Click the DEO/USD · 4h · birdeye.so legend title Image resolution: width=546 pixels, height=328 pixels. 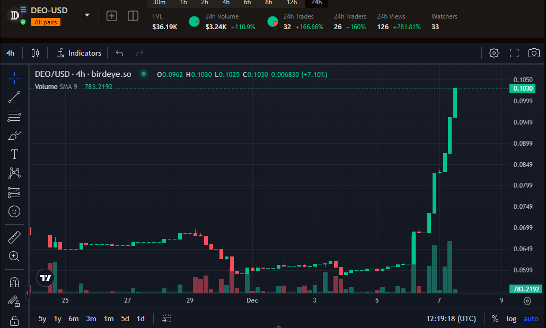coord(83,74)
